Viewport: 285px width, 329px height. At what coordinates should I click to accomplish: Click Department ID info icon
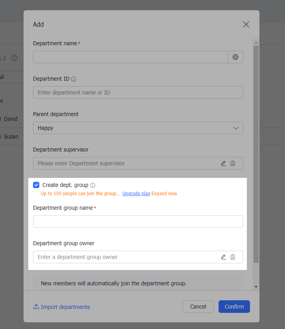click(x=74, y=79)
